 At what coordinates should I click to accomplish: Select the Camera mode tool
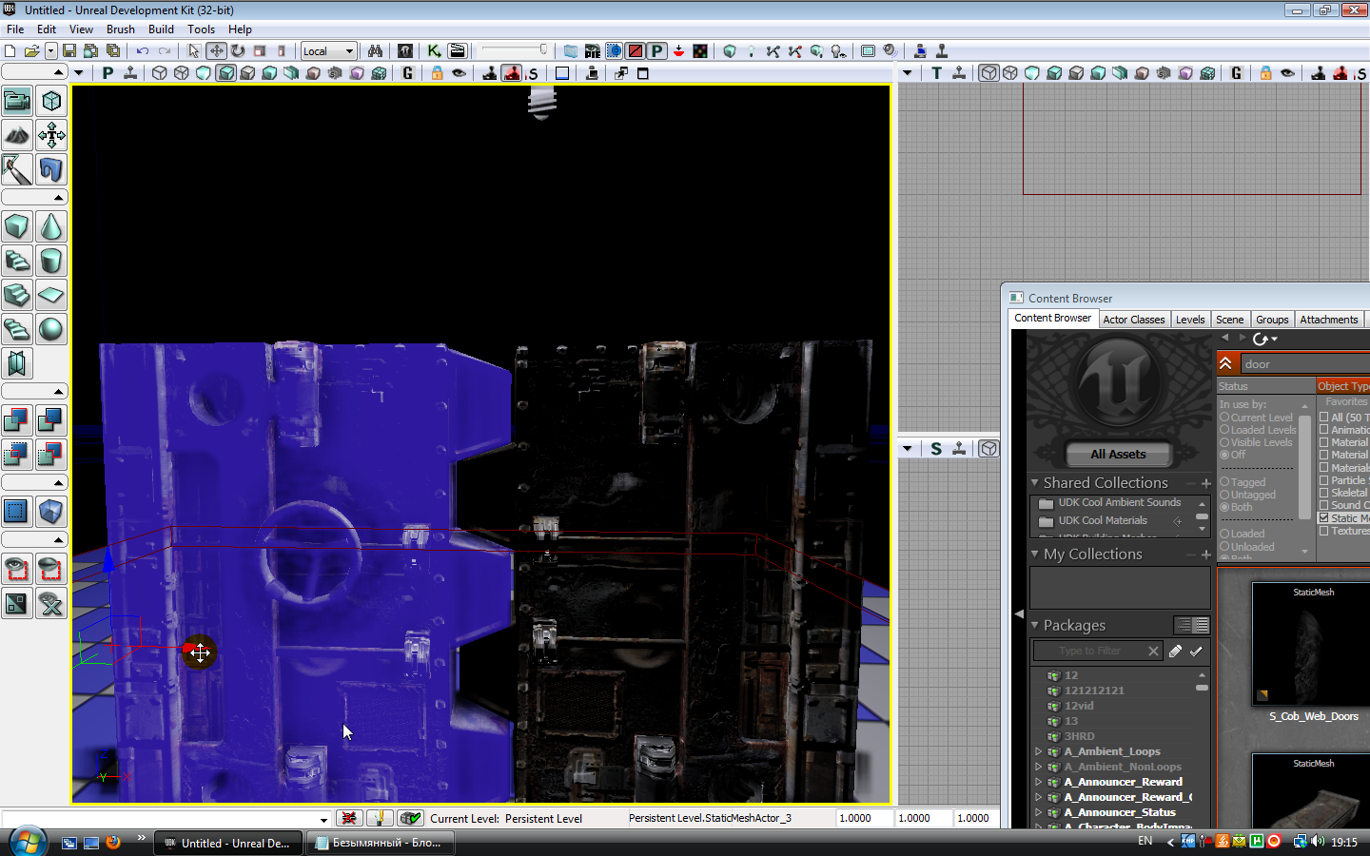(x=17, y=101)
